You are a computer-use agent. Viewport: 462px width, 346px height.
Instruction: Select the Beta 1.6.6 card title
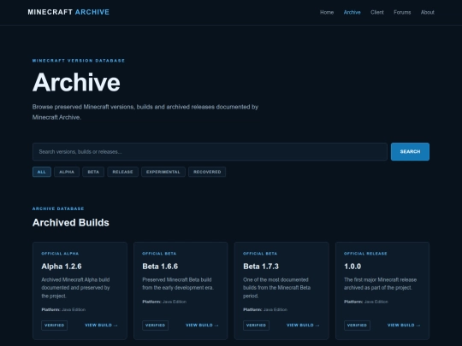(x=160, y=267)
